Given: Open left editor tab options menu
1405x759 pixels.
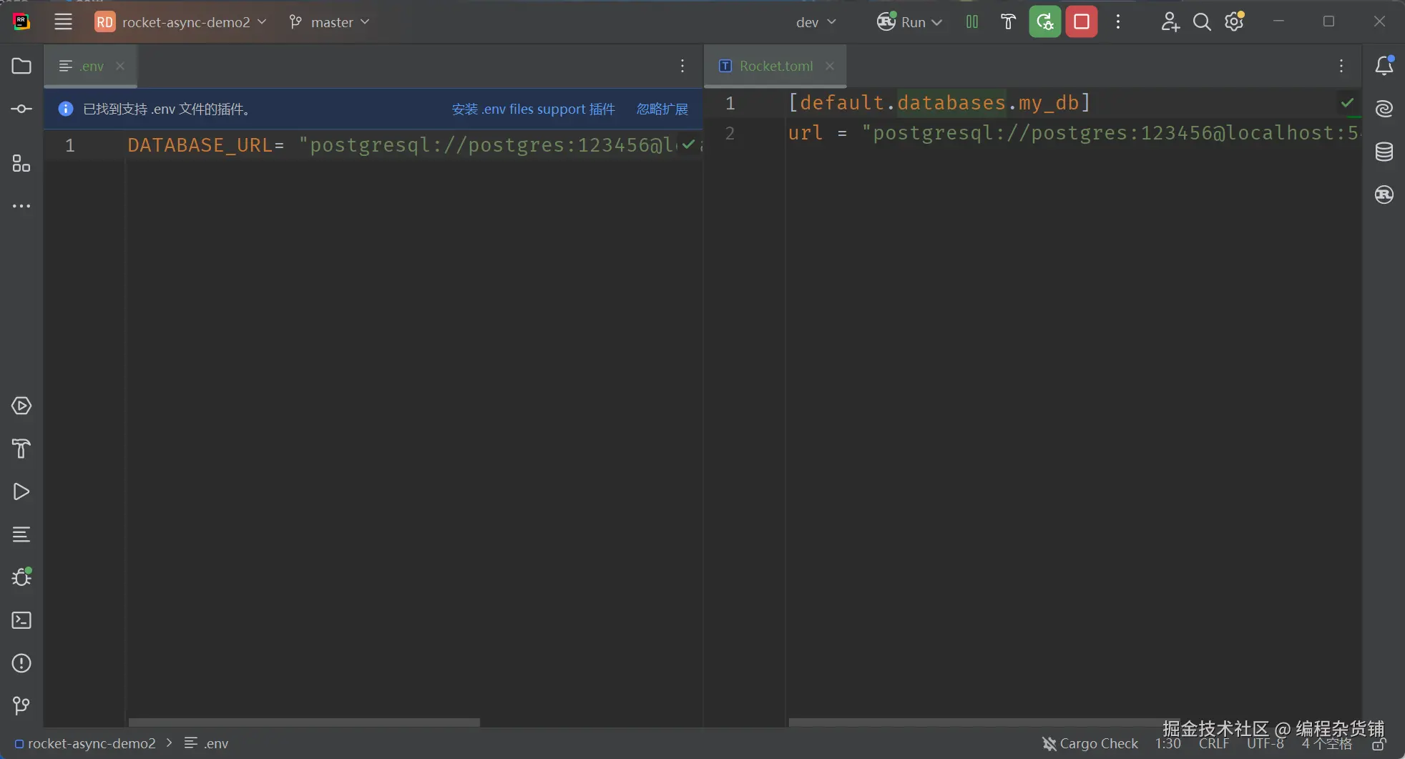Looking at the screenshot, I should (x=682, y=66).
